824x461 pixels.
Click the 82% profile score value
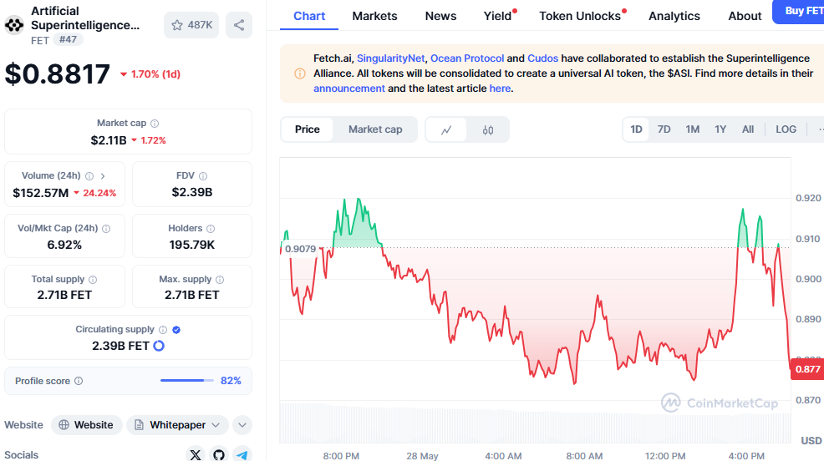click(x=231, y=381)
